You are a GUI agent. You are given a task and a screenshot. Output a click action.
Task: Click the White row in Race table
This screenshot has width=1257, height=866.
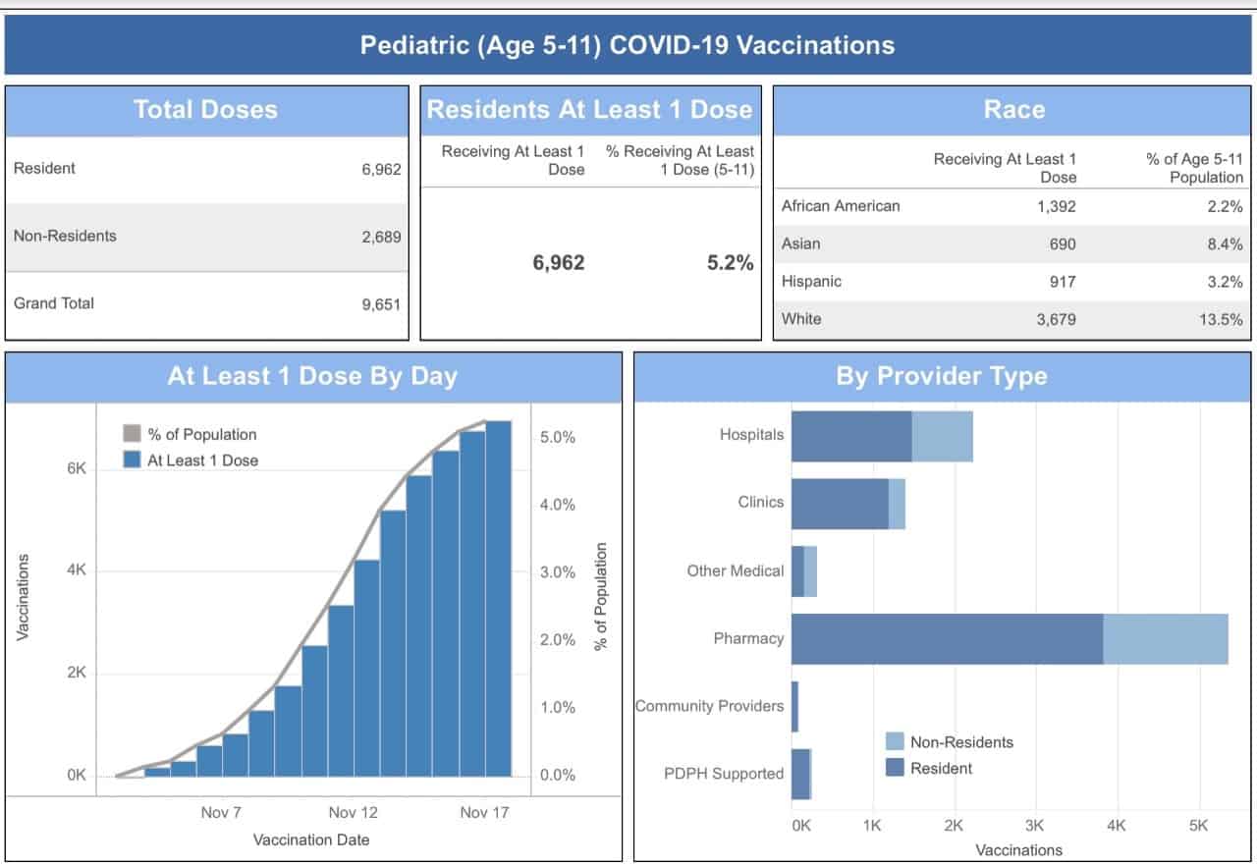pos(1011,319)
